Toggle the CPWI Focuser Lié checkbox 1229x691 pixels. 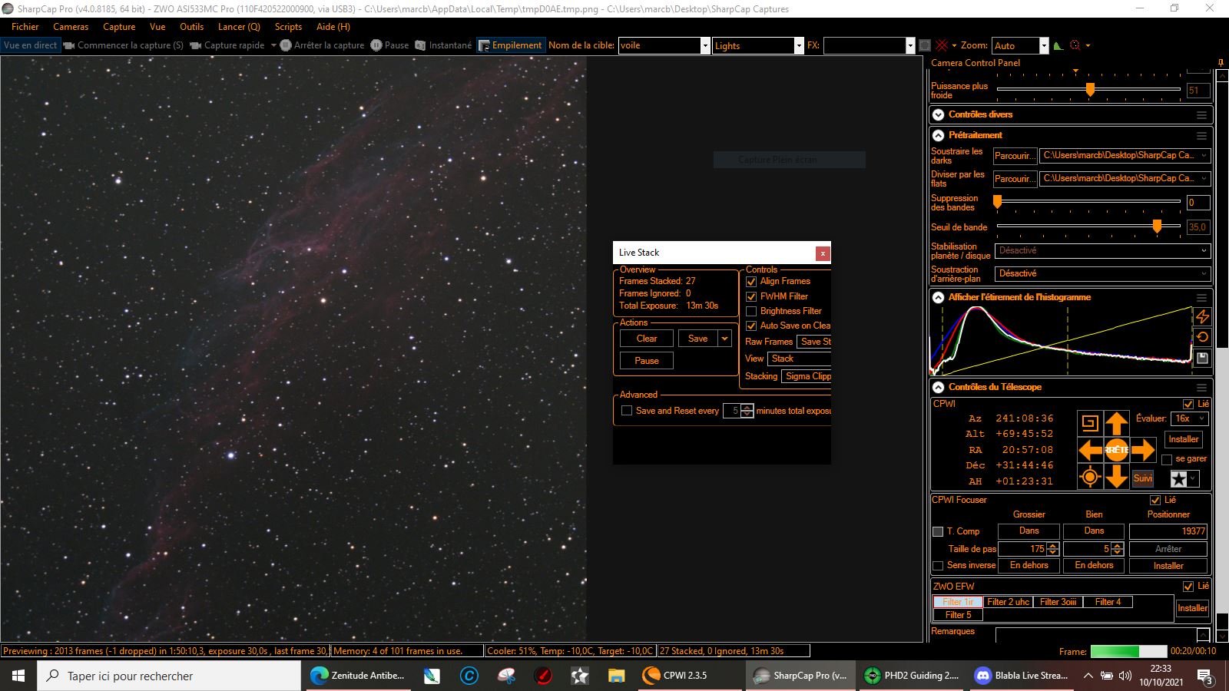pyautogui.click(x=1155, y=500)
